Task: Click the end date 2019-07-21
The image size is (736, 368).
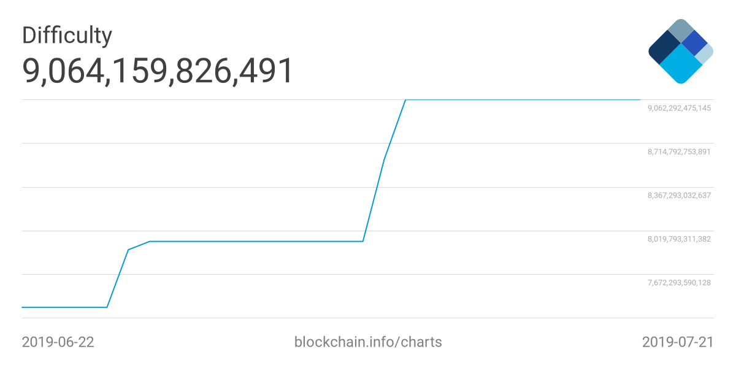Action: [678, 342]
